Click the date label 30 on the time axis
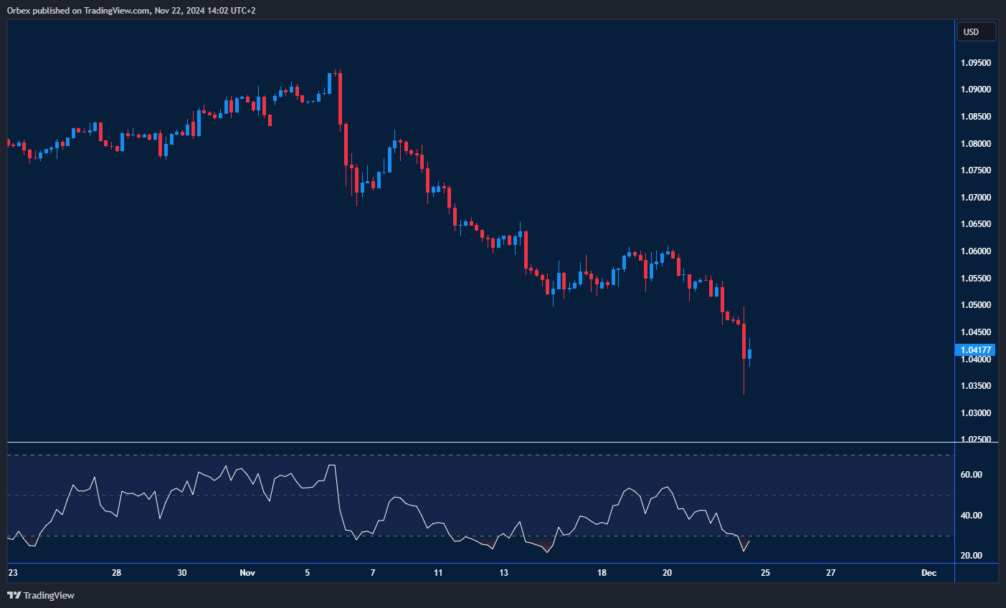1006x608 pixels. pos(182,573)
